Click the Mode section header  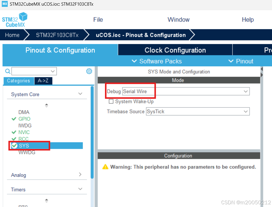pos(179,80)
